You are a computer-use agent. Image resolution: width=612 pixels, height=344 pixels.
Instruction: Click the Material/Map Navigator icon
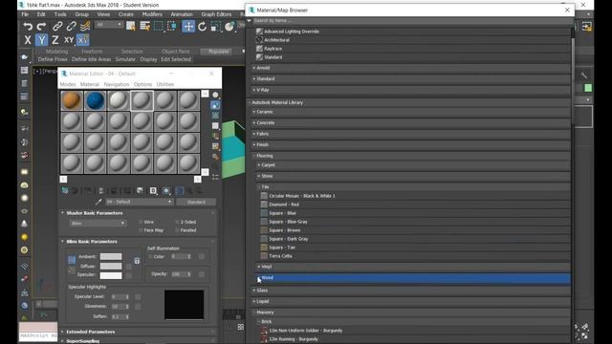215,177
